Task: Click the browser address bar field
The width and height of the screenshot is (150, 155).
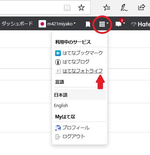Action: (45, 7)
